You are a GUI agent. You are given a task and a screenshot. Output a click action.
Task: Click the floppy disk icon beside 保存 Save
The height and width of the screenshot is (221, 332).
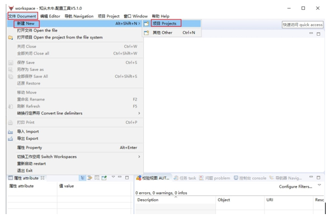coord(10,63)
